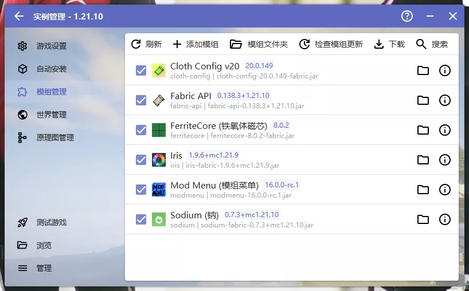Click version tag 20.0.149
Screen dimensions: 469x291
tap(259, 65)
